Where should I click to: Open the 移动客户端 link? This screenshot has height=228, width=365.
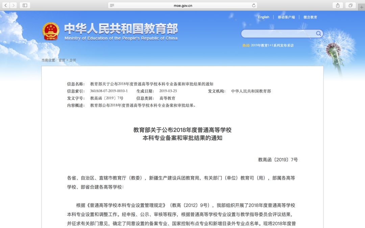(286, 17)
